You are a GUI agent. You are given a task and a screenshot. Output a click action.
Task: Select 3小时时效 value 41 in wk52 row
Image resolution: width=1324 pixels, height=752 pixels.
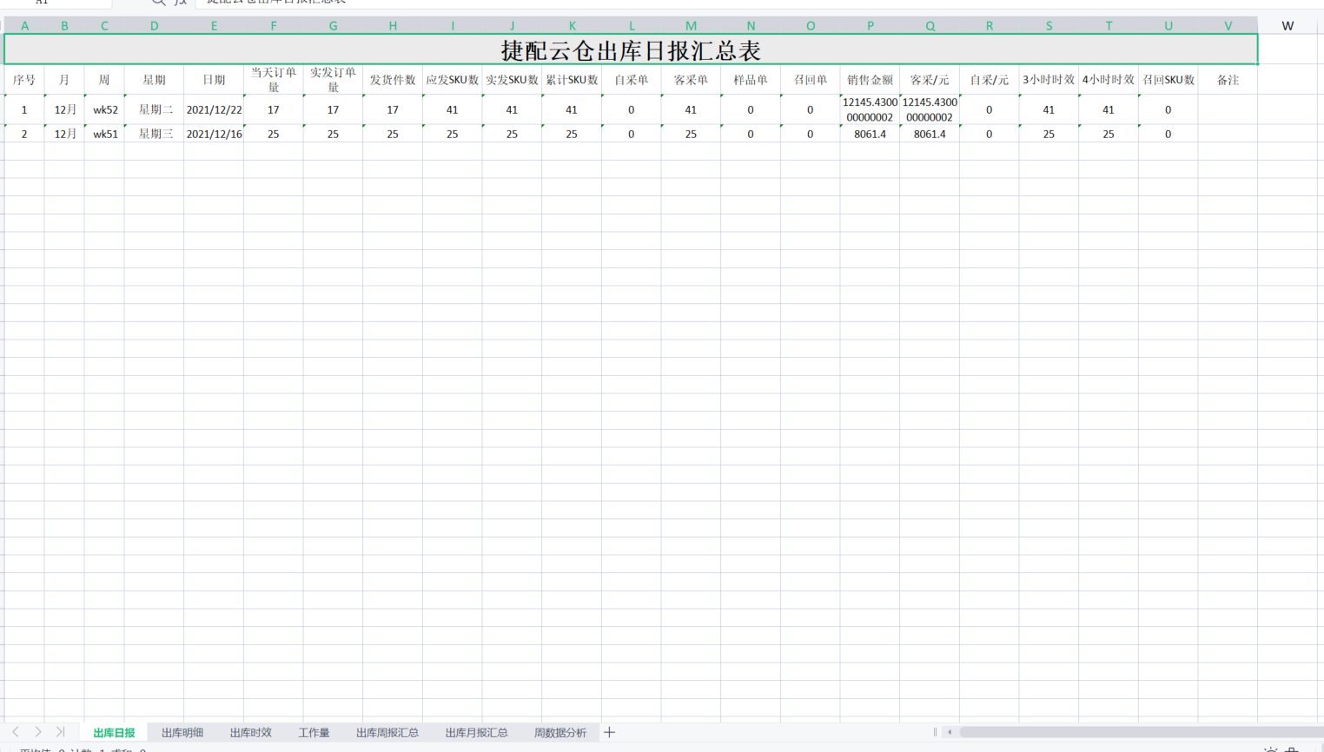[1049, 109]
